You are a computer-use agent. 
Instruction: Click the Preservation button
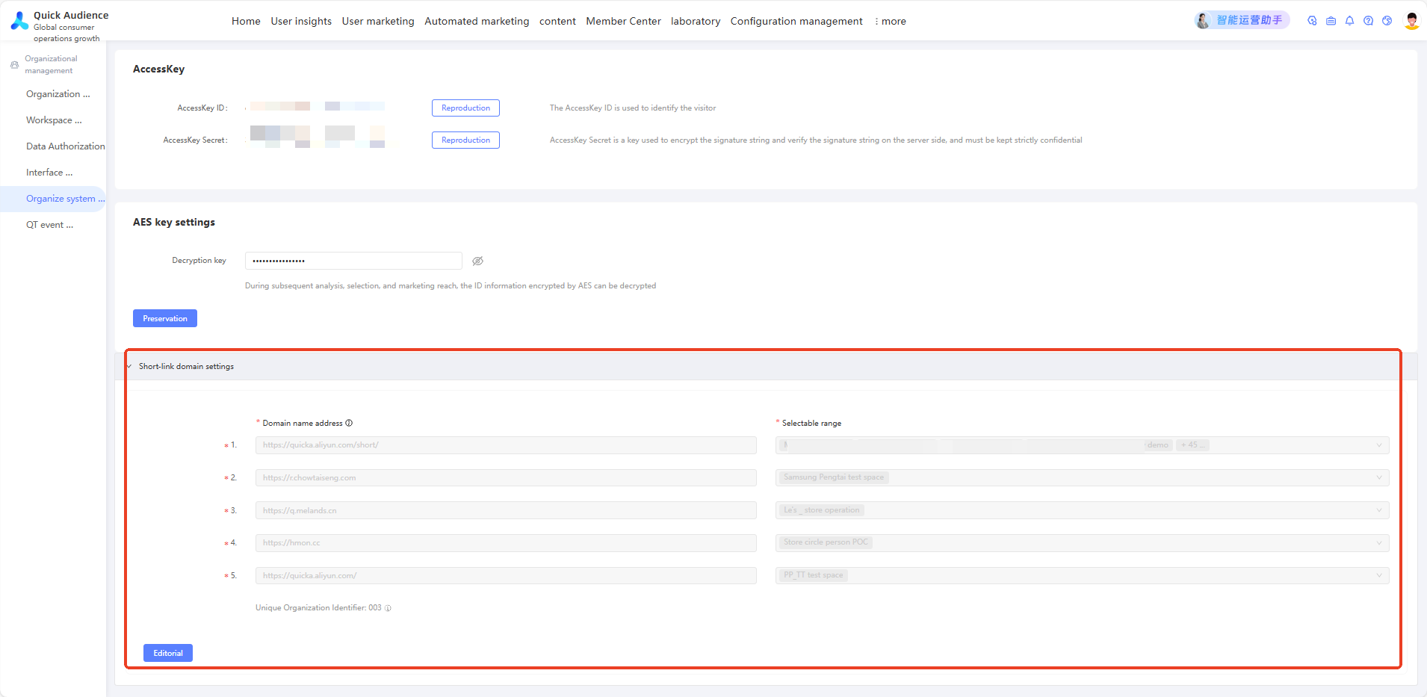coord(165,318)
